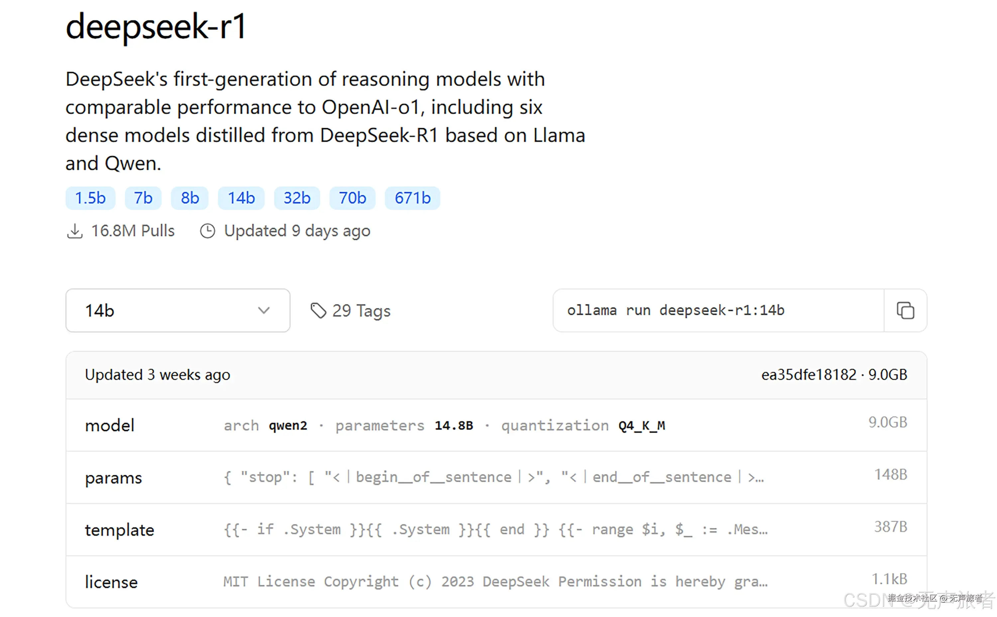Choose the 70b size tag
Image resolution: width=997 pixels, height=617 pixels.
point(352,198)
